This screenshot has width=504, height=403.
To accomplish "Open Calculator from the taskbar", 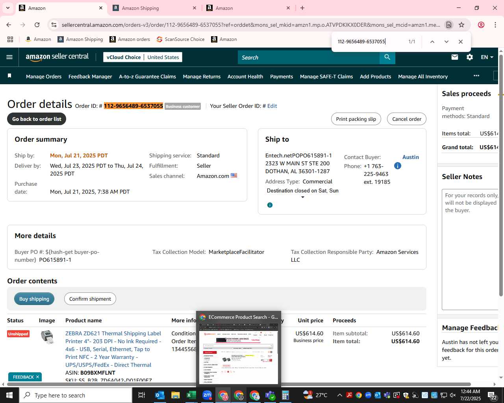I will 285,395.
